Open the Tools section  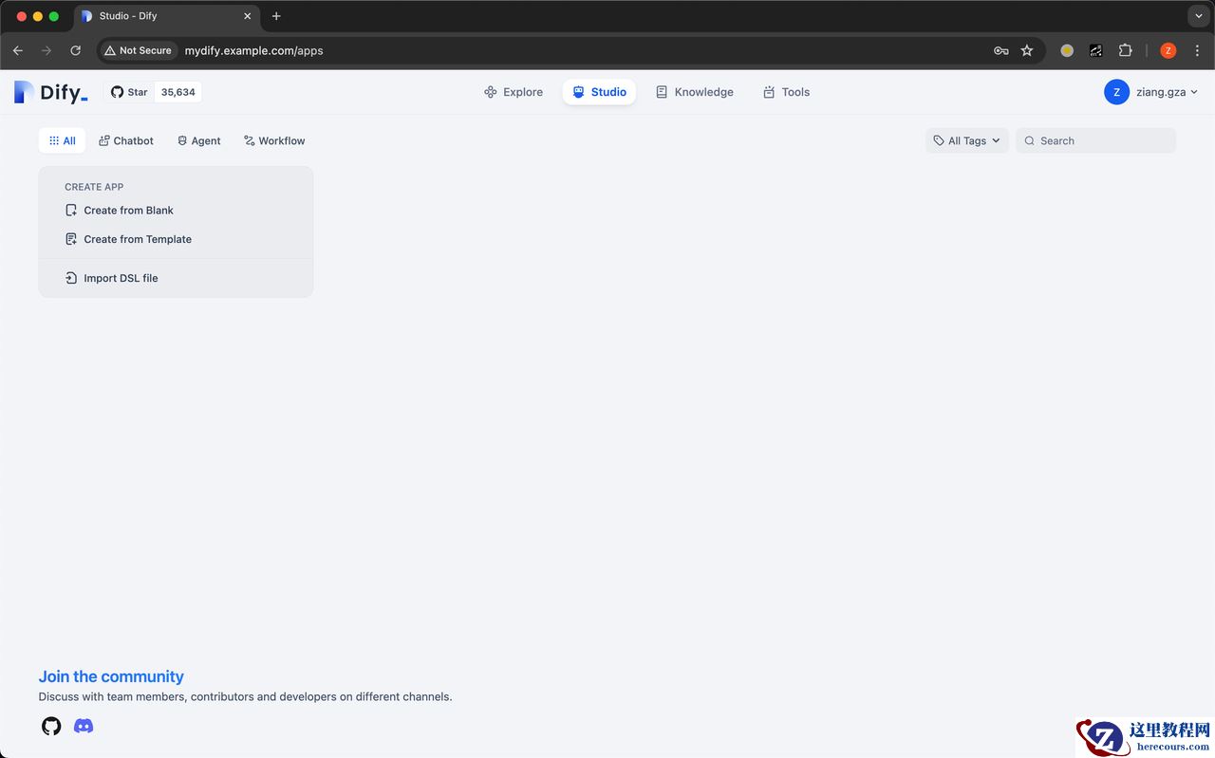point(786,92)
